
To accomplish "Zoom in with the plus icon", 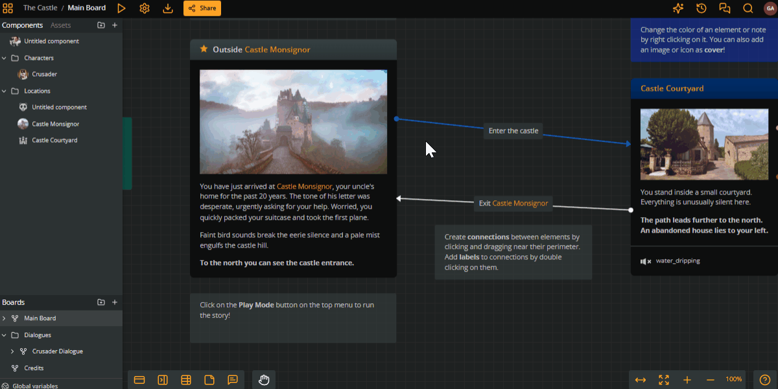I will click(687, 380).
